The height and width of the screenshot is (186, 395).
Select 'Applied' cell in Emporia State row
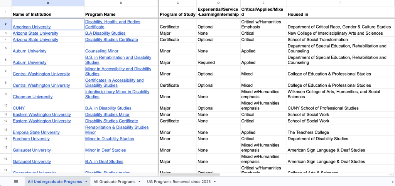pyautogui.click(x=263, y=130)
